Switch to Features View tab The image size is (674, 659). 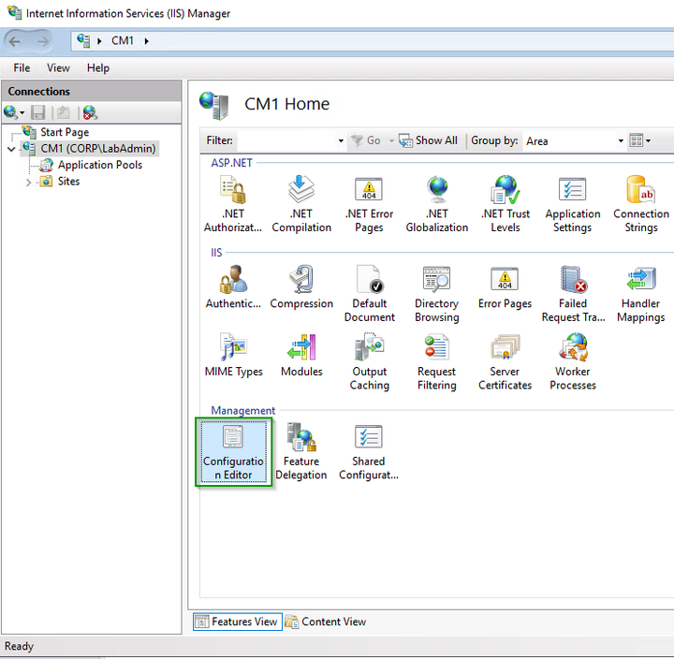237,622
